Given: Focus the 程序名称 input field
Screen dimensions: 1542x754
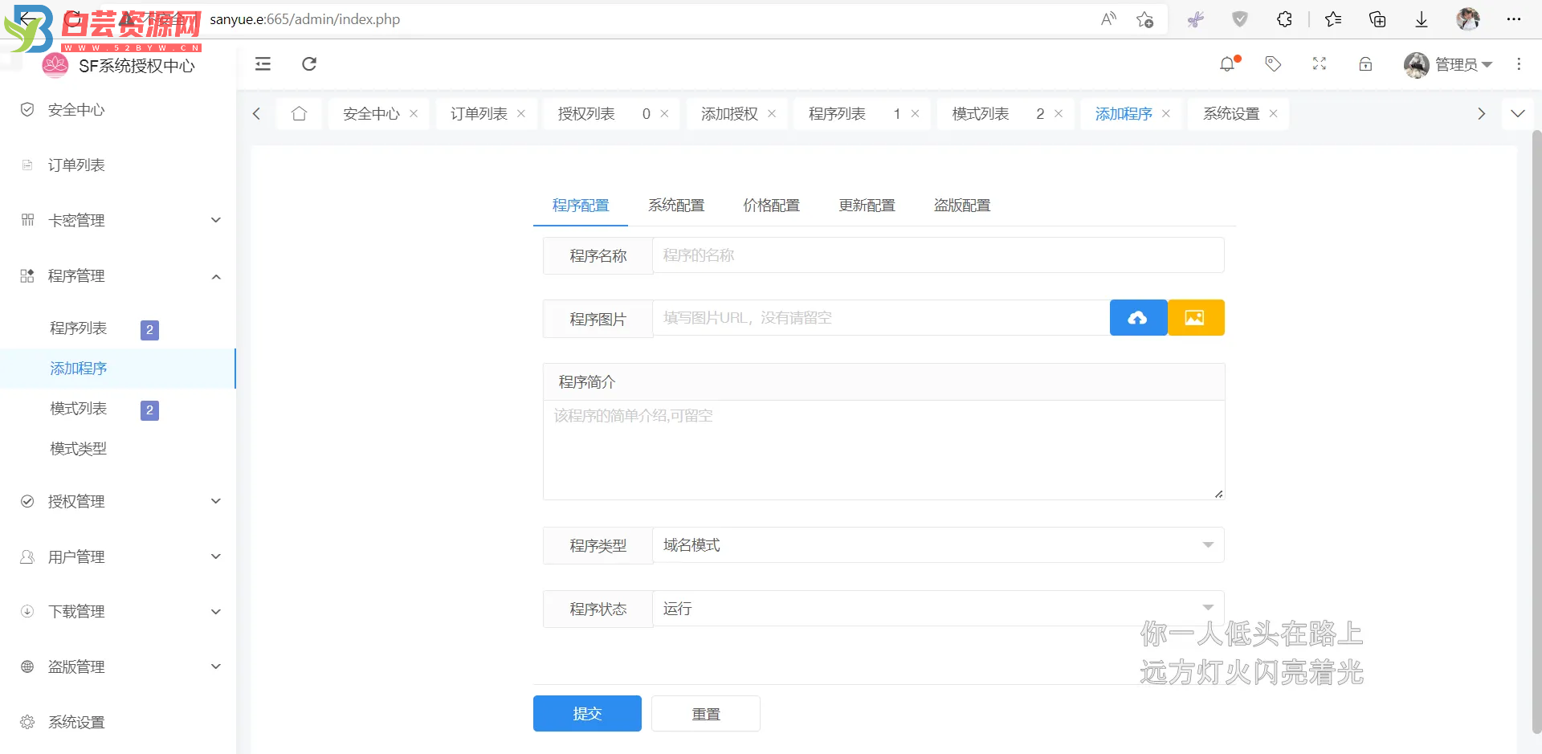Looking at the screenshot, I should coord(938,255).
